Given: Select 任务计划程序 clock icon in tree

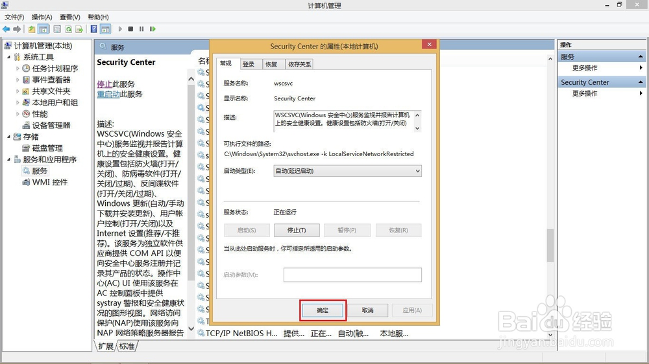Looking at the screenshot, I should 26,68.
